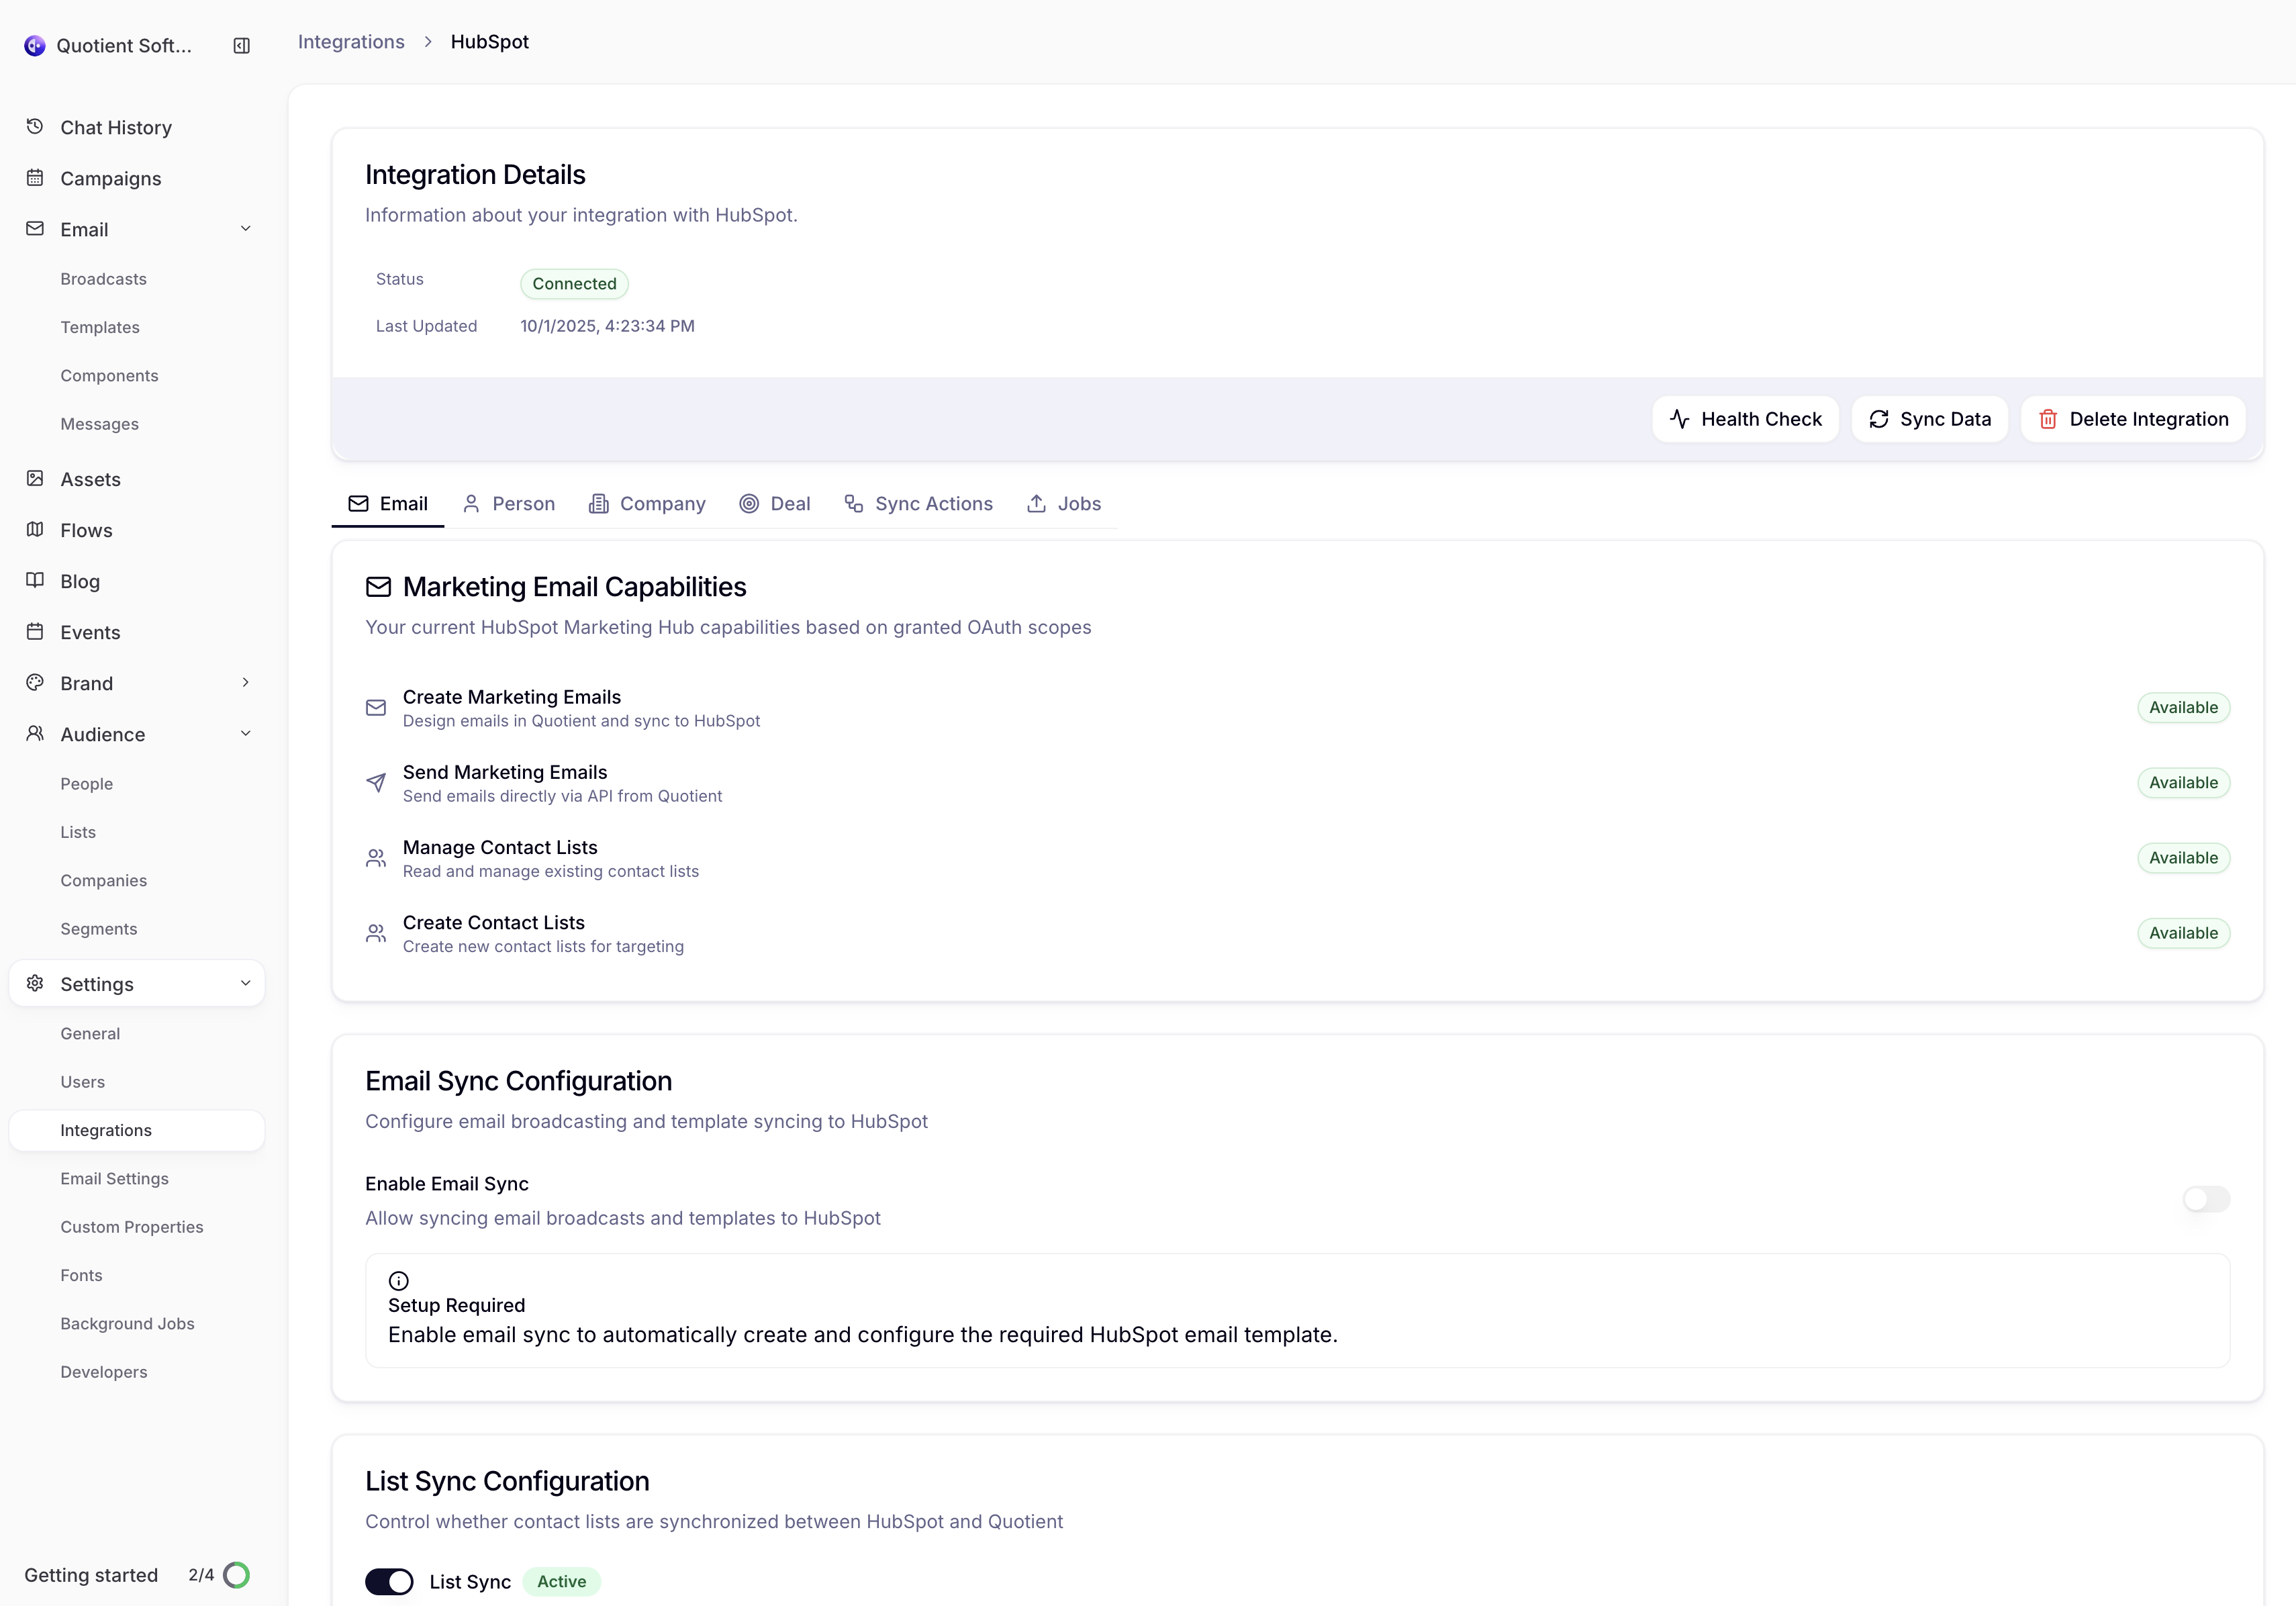The image size is (2296, 1606).
Task: Open Integrations from the breadcrumb
Action: pos(350,41)
